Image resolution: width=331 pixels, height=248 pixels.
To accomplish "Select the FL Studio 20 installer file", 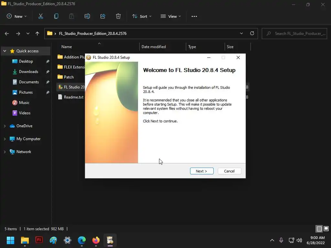I will click(x=71, y=87).
